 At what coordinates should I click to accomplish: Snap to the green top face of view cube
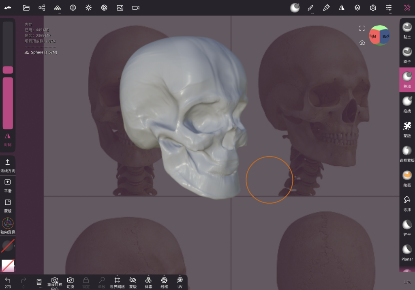[x=379, y=28]
